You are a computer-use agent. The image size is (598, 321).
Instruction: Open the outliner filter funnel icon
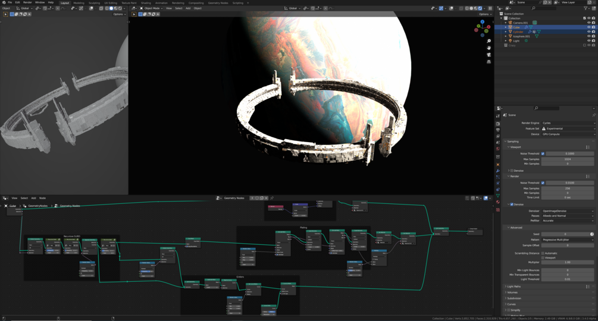pyautogui.click(x=586, y=8)
